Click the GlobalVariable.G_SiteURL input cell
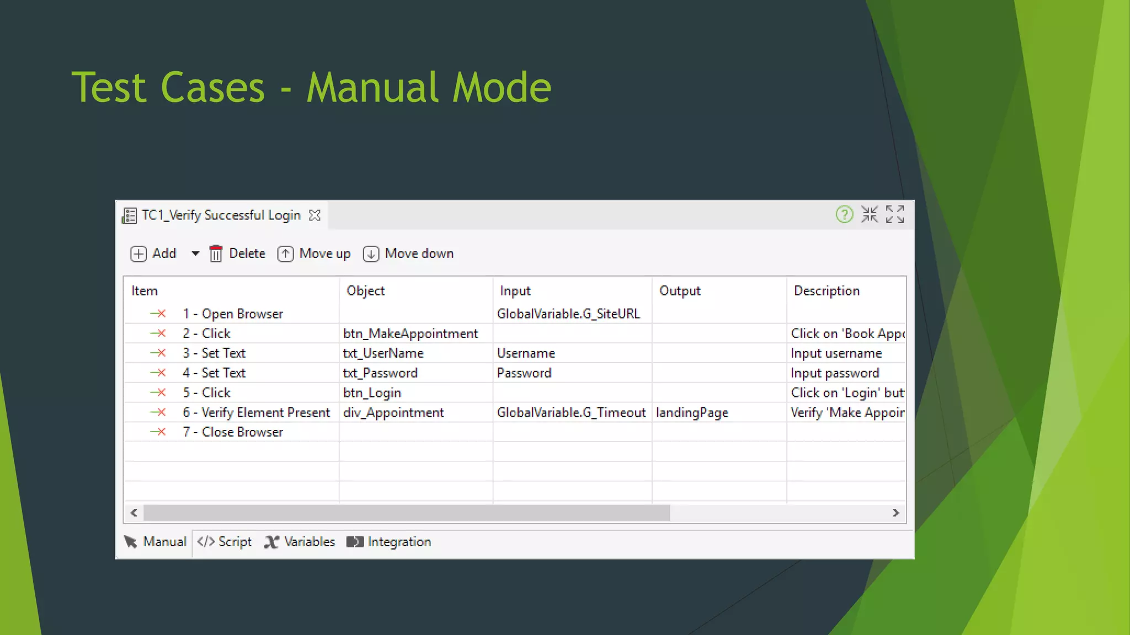The height and width of the screenshot is (635, 1130). (x=568, y=314)
